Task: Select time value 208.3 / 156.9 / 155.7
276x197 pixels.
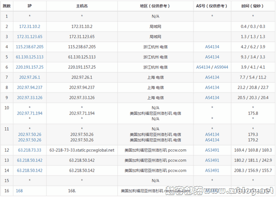Action: click(x=253, y=171)
